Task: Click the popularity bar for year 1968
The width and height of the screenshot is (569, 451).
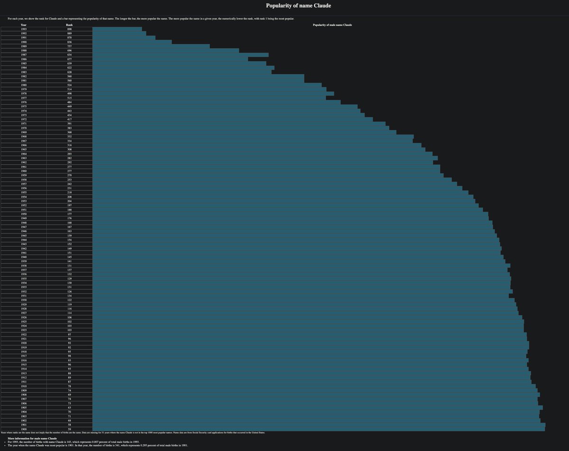Action: (253, 136)
